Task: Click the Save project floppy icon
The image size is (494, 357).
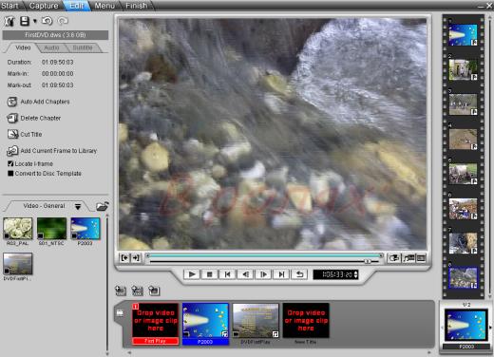Action: [x=25, y=21]
